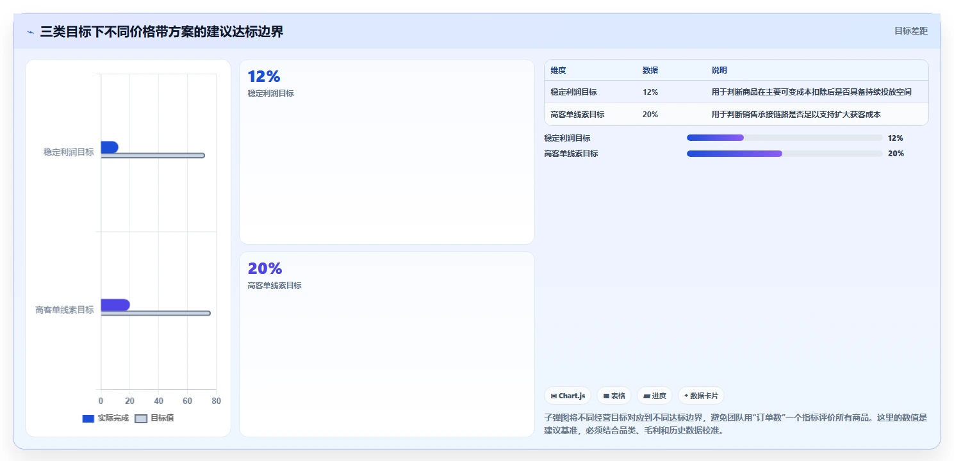Click the icon inside 进度 chip

pyautogui.click(x=647, y=396)
